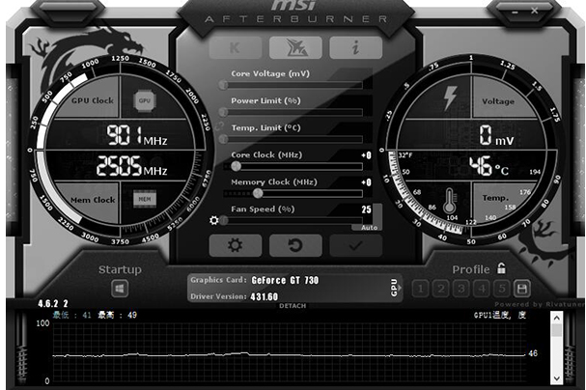Select profile slot 1
The width and height of the screenshot is (586, 390).
(x=421, y=288)
